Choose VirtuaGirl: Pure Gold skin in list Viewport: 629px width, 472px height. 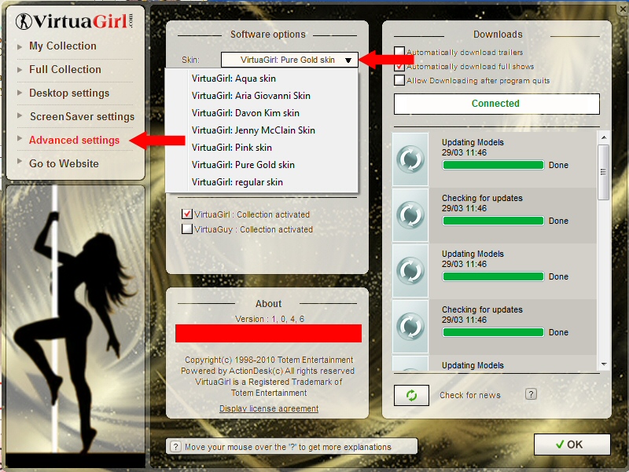click(243, 165)
